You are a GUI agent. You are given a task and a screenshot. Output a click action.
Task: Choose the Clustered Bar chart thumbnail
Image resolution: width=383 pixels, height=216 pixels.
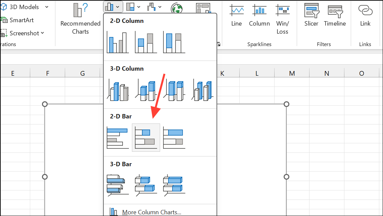[117, 137]
